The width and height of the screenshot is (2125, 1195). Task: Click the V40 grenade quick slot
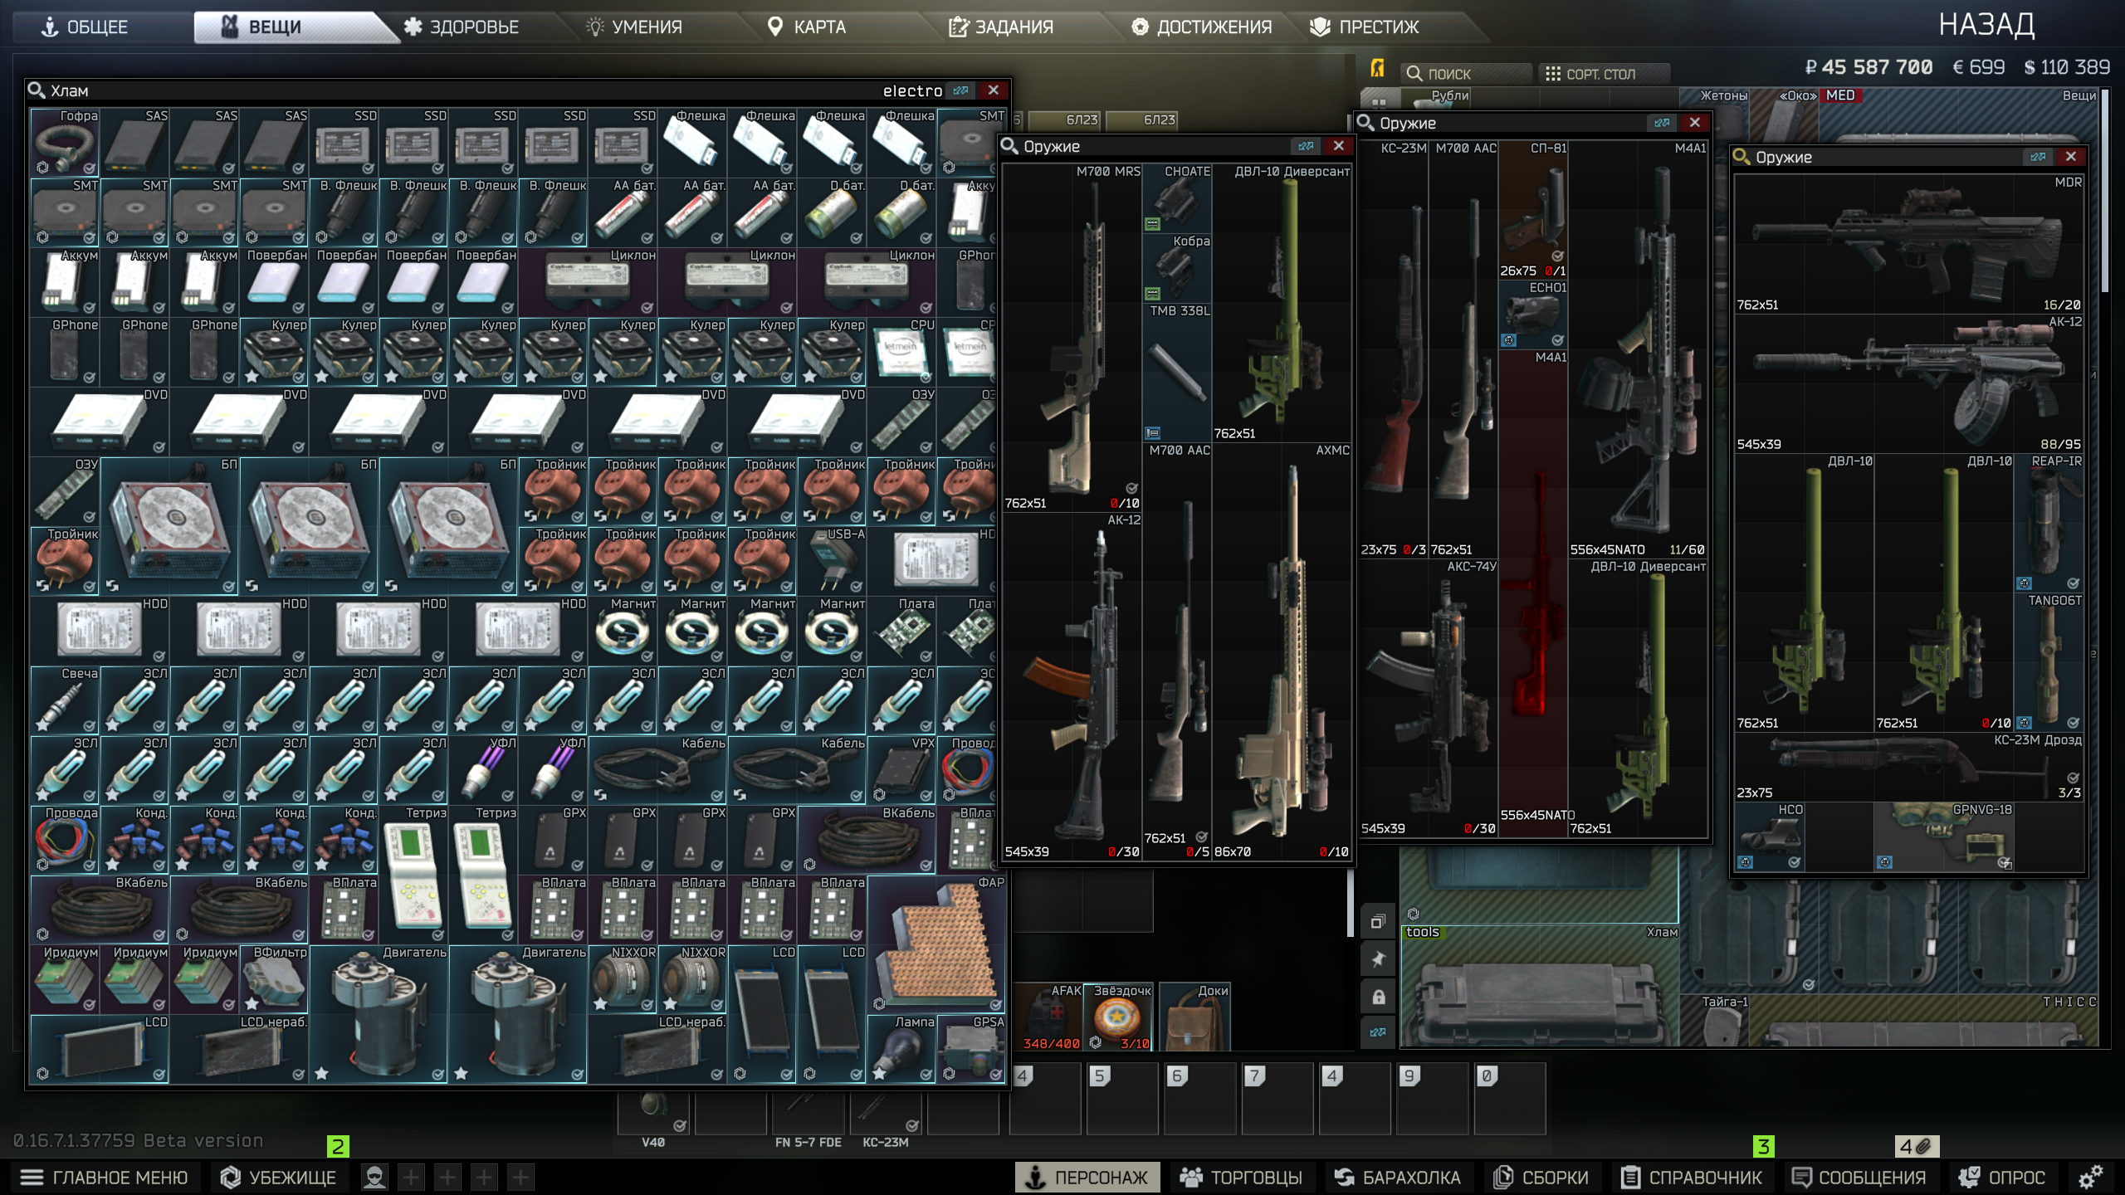[653, 1114]
